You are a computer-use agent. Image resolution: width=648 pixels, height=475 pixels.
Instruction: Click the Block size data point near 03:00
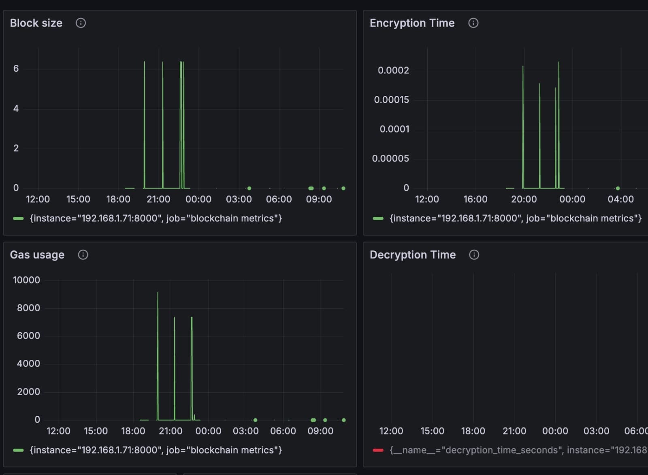pyautogui.click(x=249, y=188)
